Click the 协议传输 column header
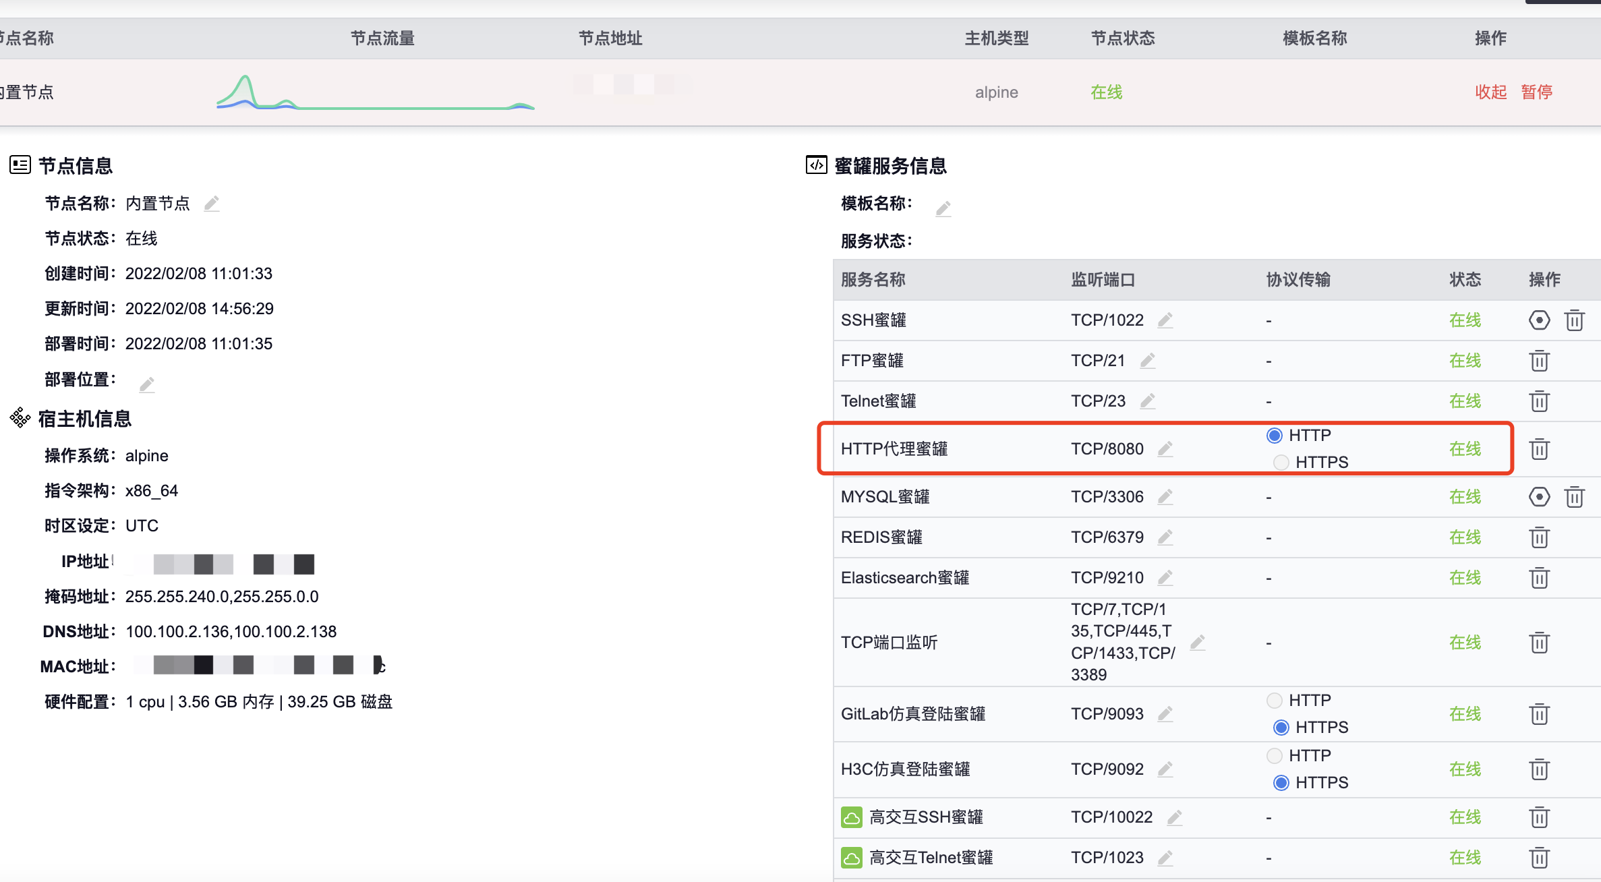 [1298, 280]
